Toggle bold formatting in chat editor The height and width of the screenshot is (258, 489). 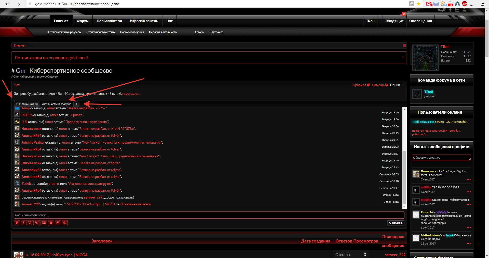click(x=17, y=223)
